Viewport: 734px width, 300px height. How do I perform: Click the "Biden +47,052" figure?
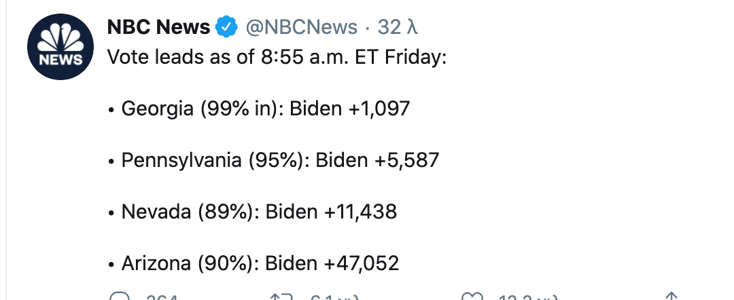point(332,263)
